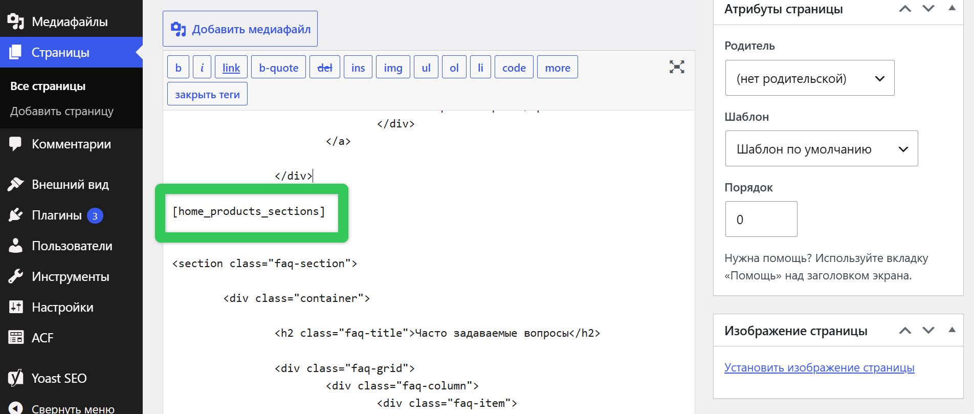Viewport: 974px width, 414px height.
Task: Click the section class="faq-section" line
Action: click(264, 264)
